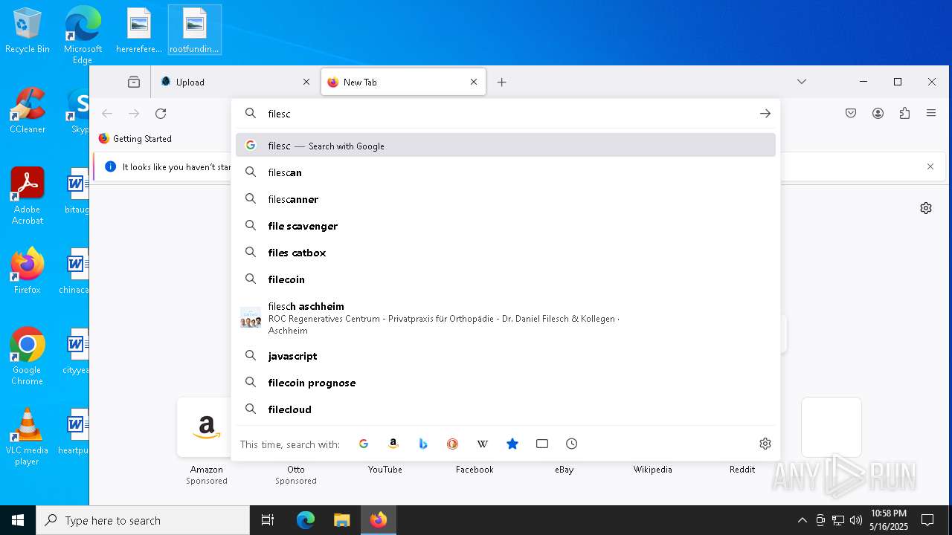Select the 'filecoin prognose' suggestion
Screen dimensions: 952x535
506,383
